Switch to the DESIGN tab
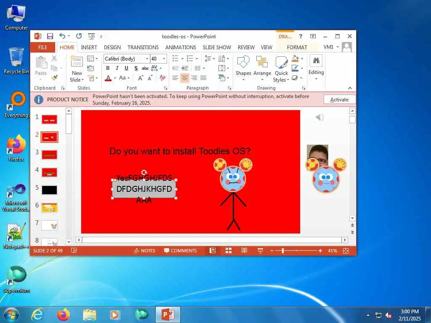This screenshot has height=323, width=431. coord(112,47)
